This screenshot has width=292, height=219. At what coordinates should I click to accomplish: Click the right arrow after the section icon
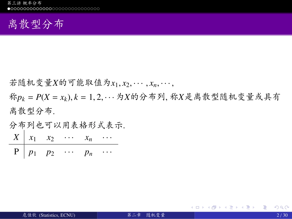pos(254,207)
